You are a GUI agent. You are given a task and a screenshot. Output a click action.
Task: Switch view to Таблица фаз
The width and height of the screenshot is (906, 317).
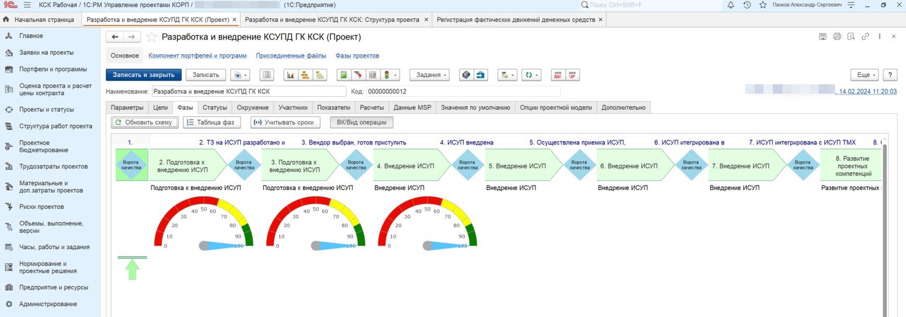coord(211,122)
